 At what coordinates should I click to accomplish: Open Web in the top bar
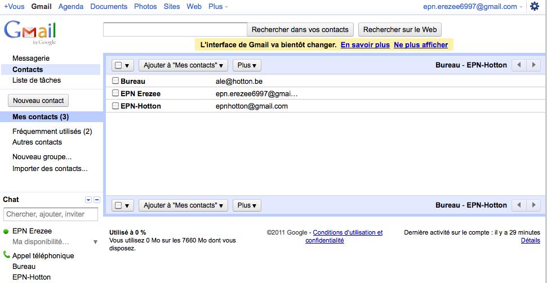point(194,7)
